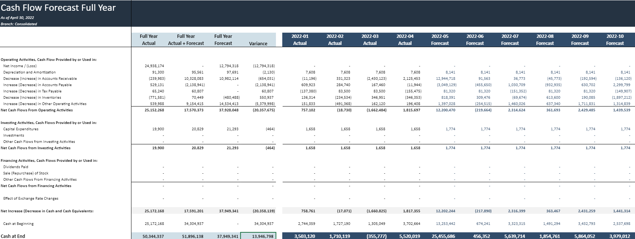Click the Effect of Exchange Rate Changes label
The image size is (635, 239).
(x=31, y=199)
